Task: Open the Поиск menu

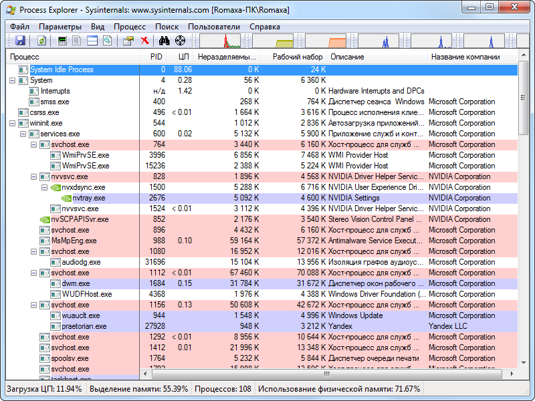Action: [167, 27]
